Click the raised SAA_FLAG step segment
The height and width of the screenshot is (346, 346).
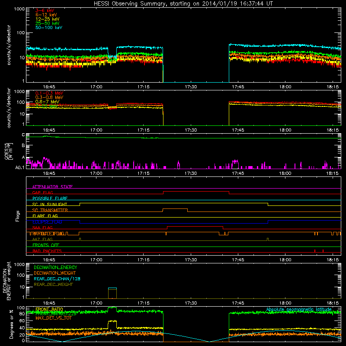coord(195,226)
